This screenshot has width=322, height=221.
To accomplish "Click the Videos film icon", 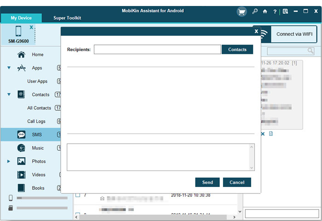I will click(x=21, y=175).
